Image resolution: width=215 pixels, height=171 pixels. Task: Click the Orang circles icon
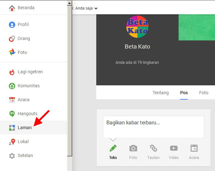[12, 39]
